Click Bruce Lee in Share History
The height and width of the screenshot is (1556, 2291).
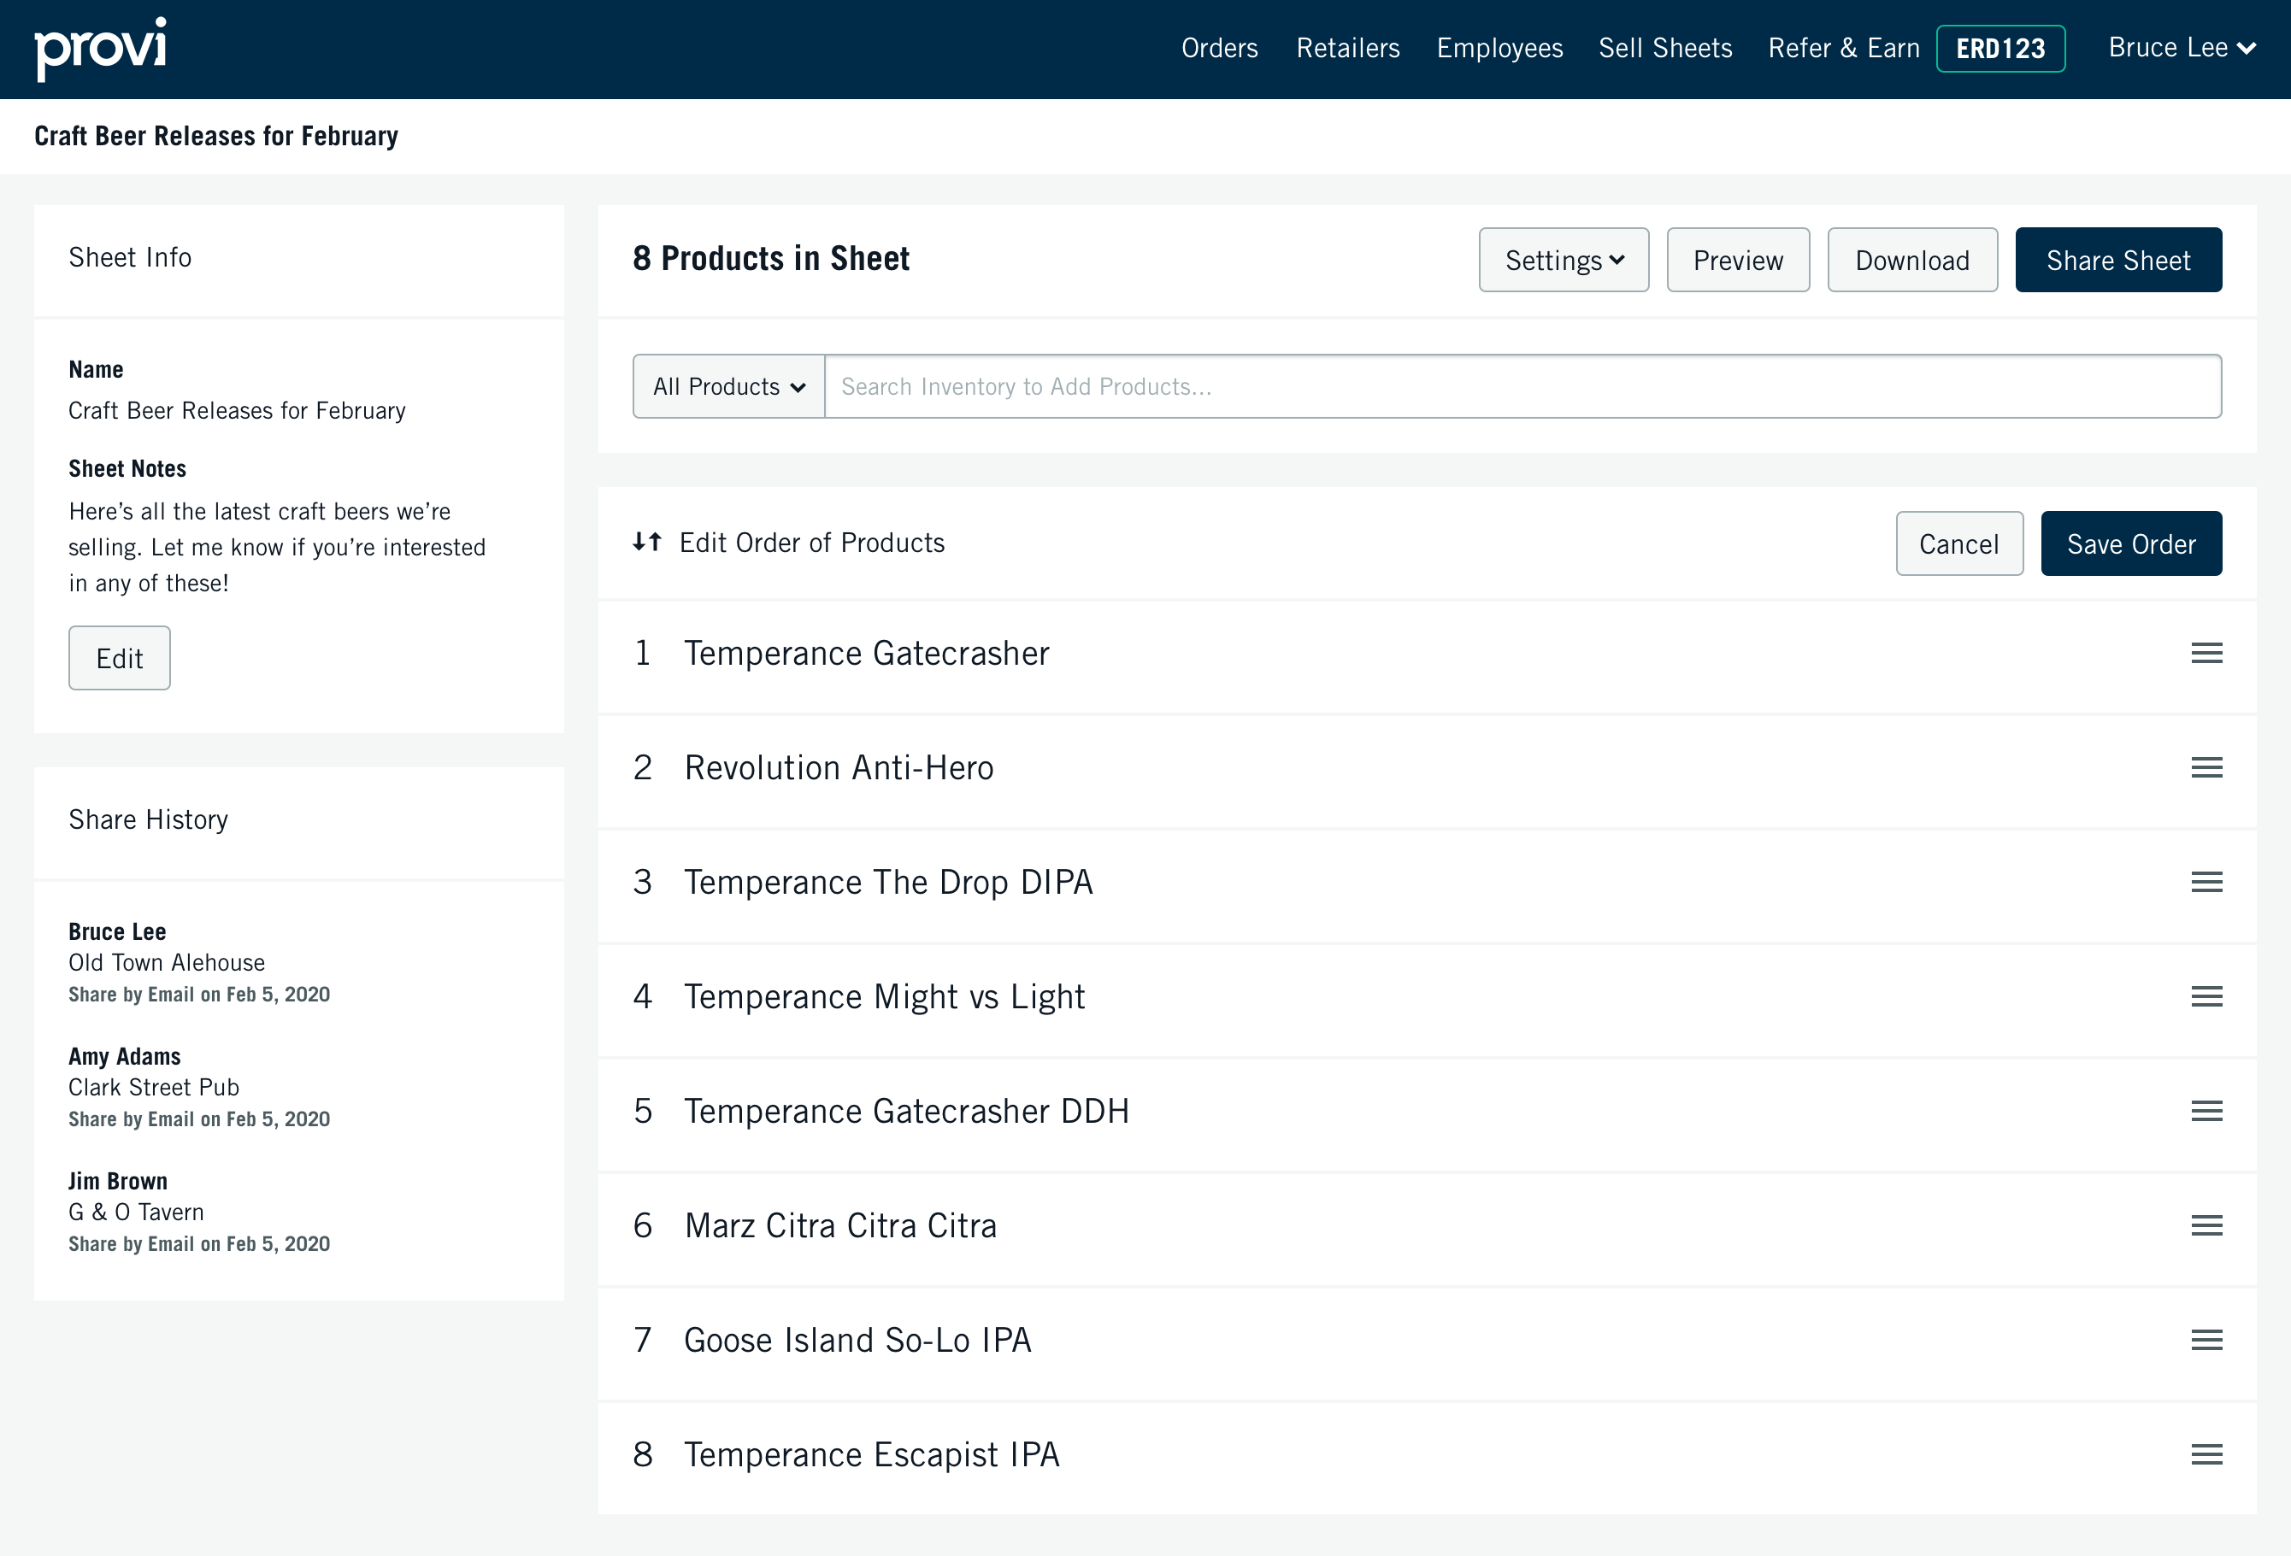coord(117,931)
